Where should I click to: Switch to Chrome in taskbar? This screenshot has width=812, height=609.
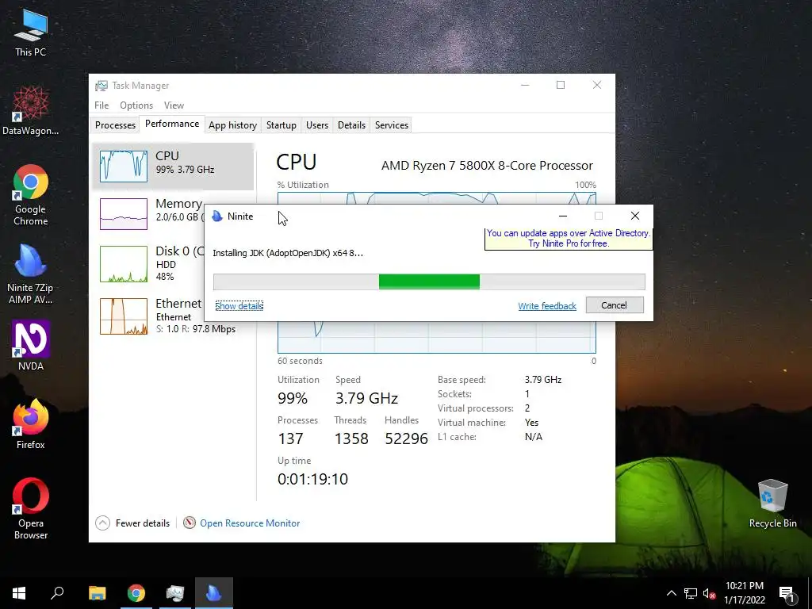(x=136, y=593)
